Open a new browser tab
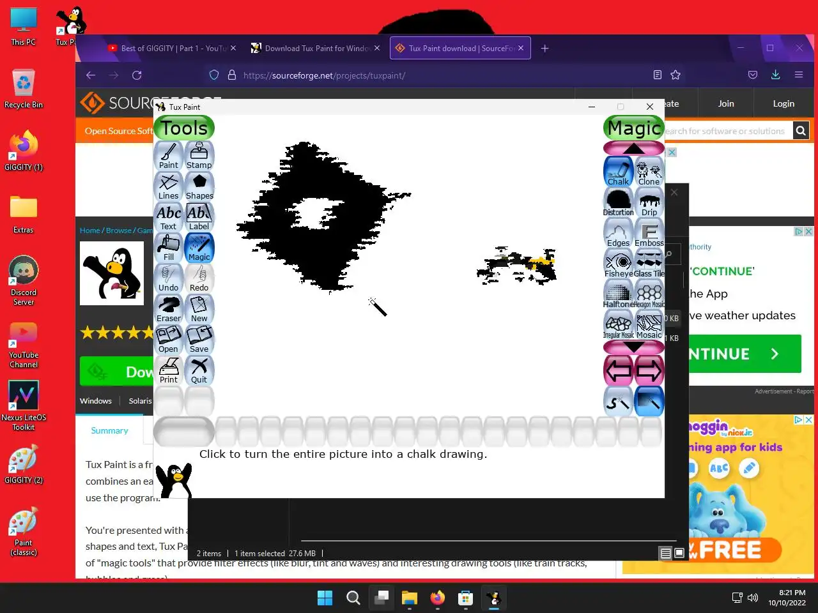Screen dimensions: 818x613 click(545, 48)
